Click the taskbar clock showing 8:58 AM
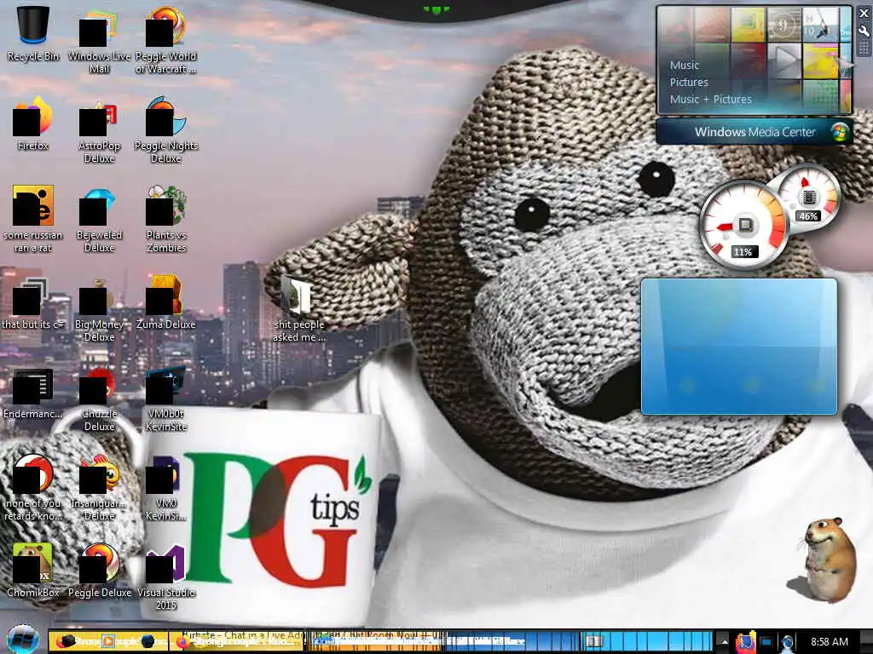This screenshot has width=873, height=654. [x=829, y=642]
